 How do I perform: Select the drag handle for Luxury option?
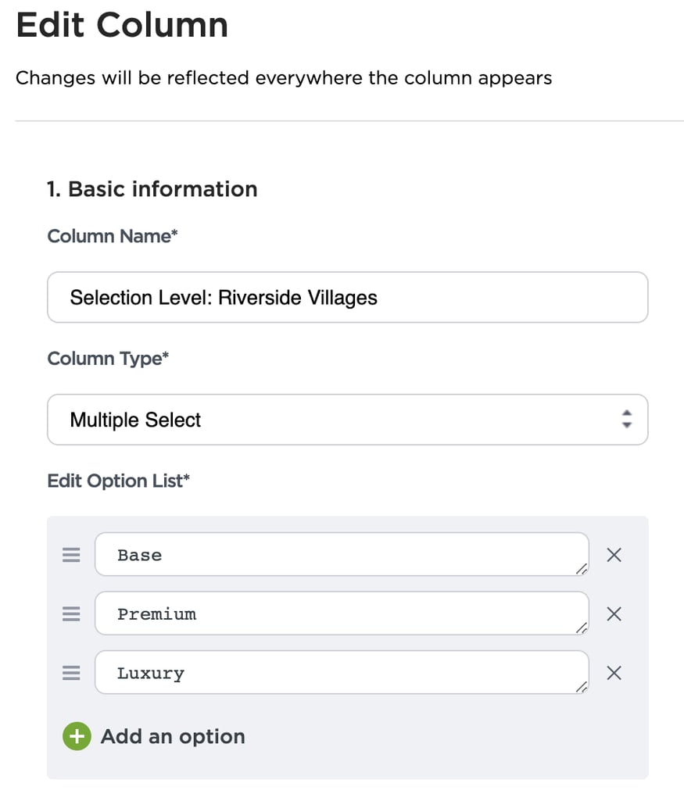coord(71,673)
